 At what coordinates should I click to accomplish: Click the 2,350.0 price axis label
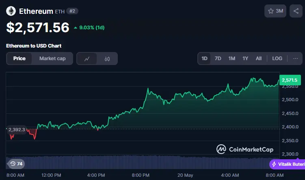[x=290, y=141]
